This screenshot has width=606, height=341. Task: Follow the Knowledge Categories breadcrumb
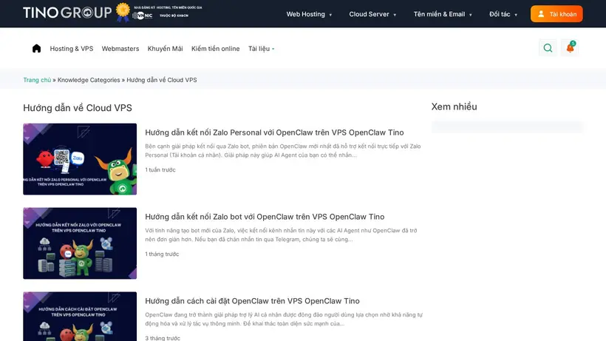(x=89, y=80)
